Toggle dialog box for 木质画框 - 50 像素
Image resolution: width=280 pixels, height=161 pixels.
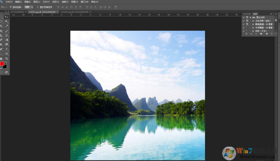pos(247,28)
